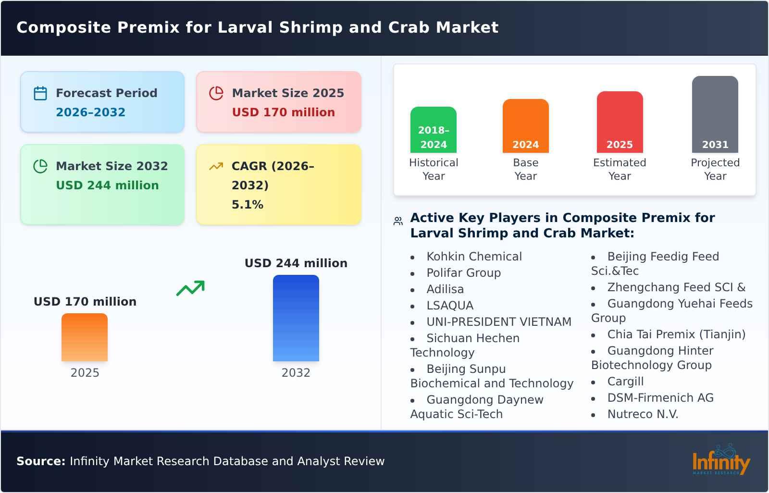The width and height of the screenshot is (769, 493).
Task: Click the blue USD 244 million bar
Action: point(296,319)
